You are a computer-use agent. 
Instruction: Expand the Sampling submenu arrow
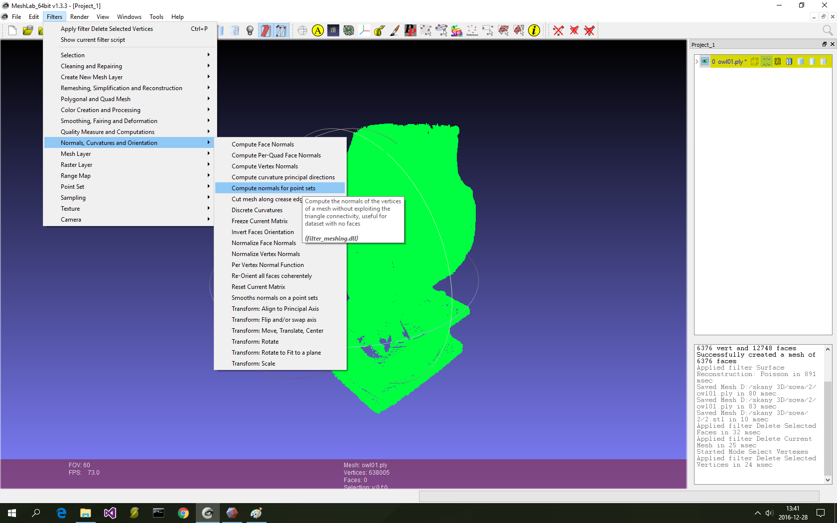click(x=209, y=197)
